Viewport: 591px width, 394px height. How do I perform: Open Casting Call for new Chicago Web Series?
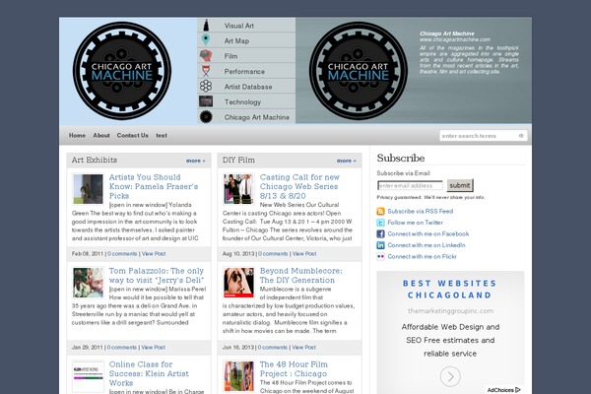coord(299,186)
